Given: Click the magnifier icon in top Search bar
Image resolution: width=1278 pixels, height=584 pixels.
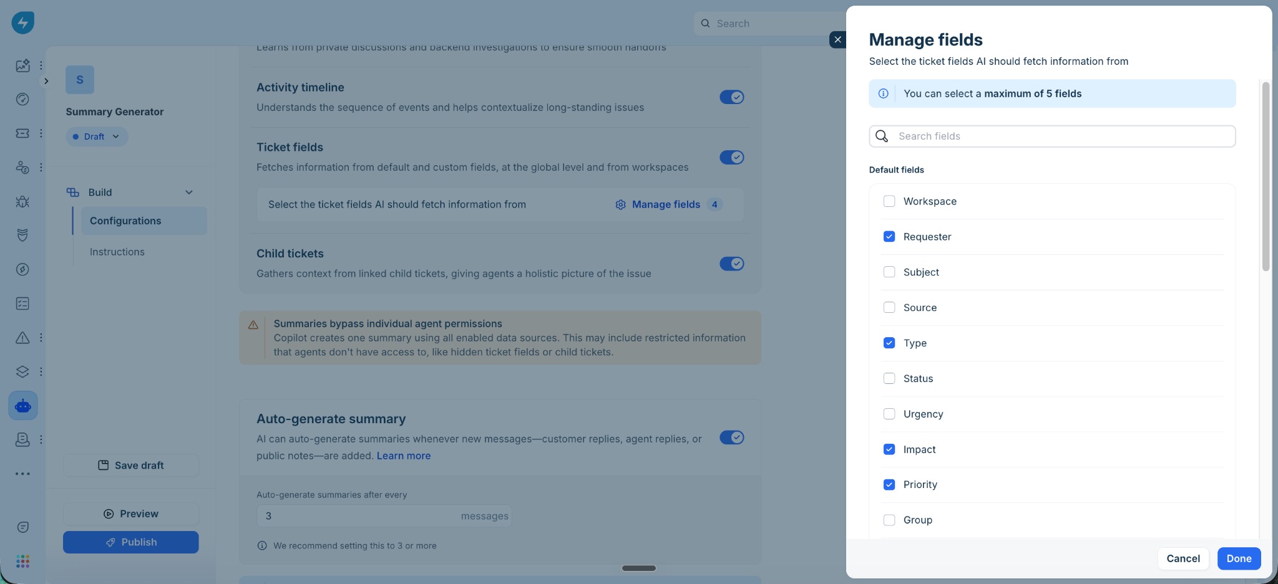Looking at the screenshot, I should [x=705, y=24].
